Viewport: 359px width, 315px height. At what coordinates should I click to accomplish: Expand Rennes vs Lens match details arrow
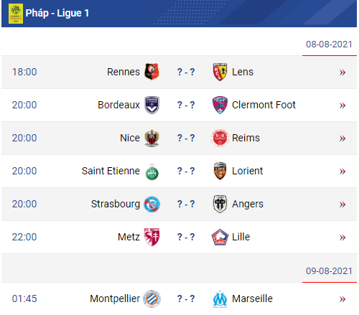click(x=342, y=72)
